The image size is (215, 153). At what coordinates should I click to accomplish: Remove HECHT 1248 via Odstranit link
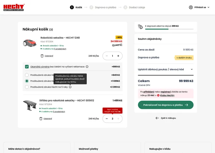click(x=49, y=56)
